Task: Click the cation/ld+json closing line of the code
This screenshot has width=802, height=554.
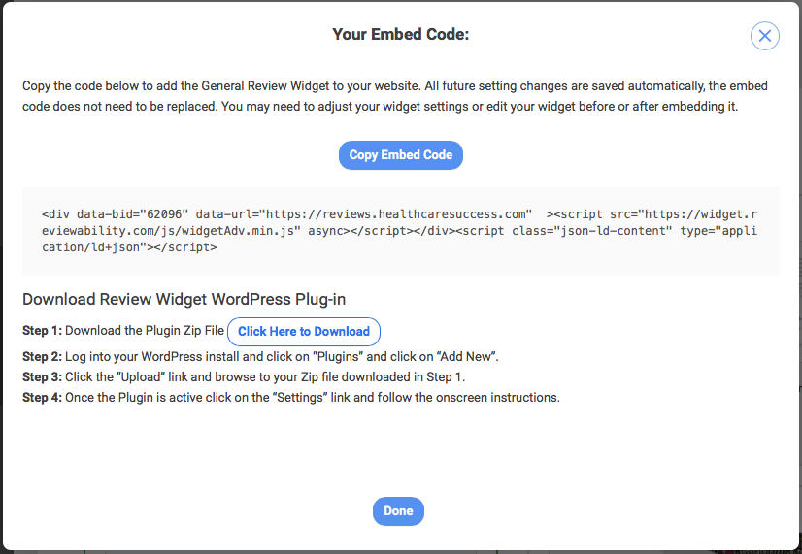Action: point(129,247)
